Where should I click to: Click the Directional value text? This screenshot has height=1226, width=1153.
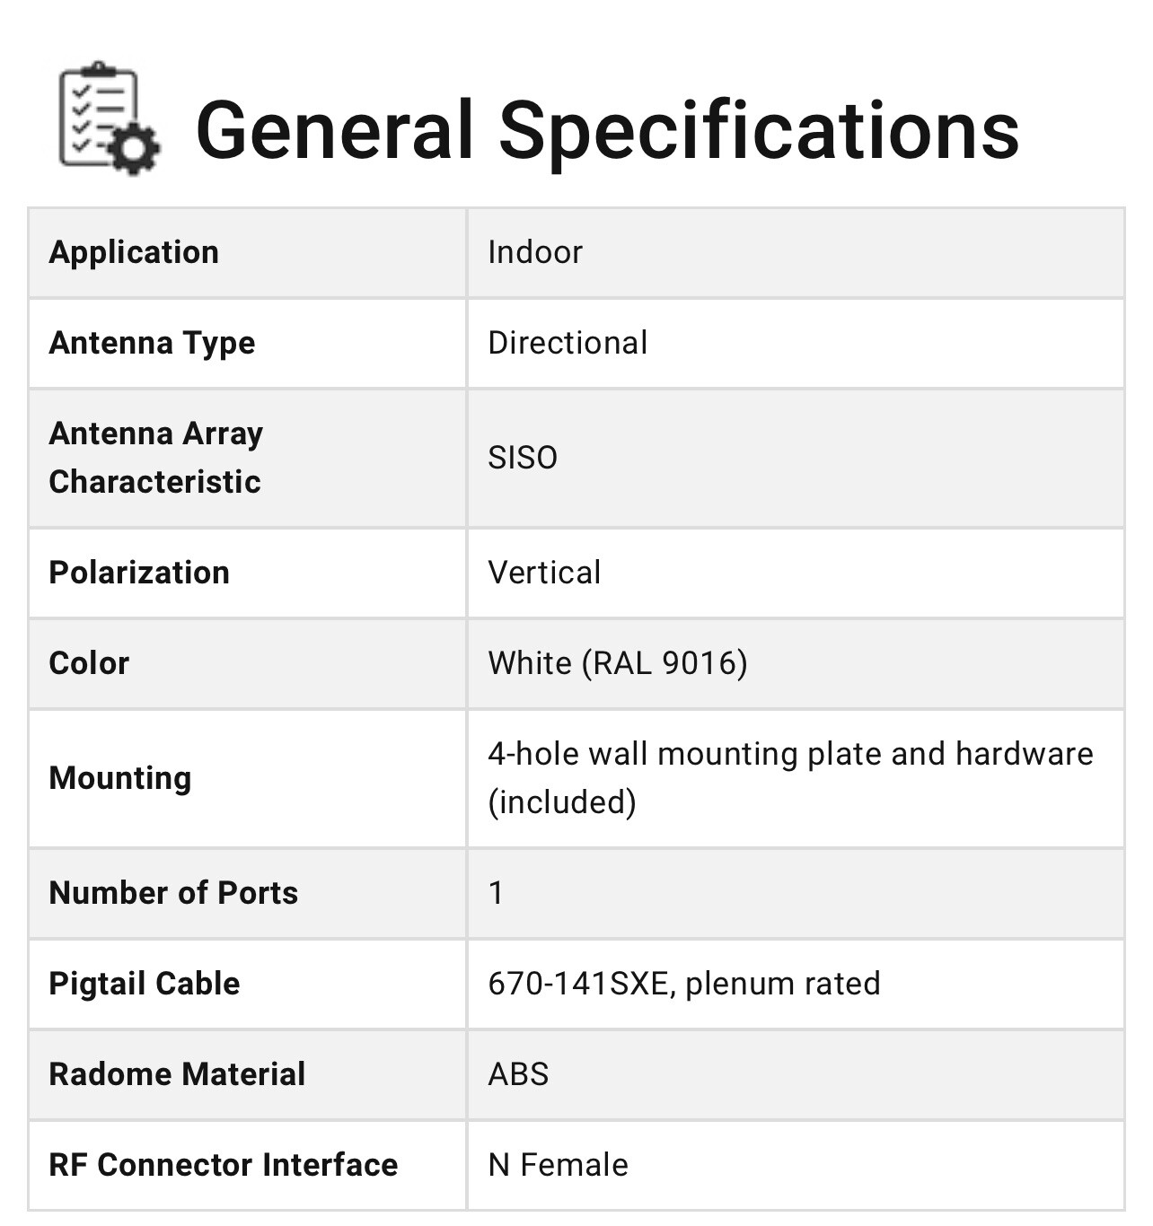(568, 343)
